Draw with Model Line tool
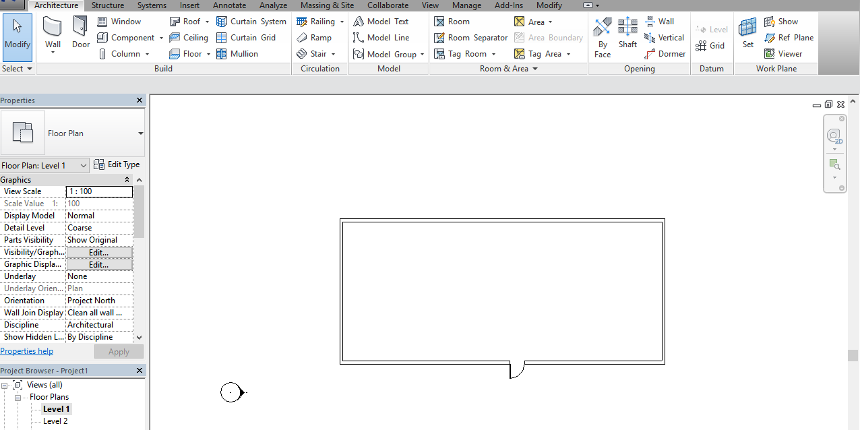 [x=381, y=38]
